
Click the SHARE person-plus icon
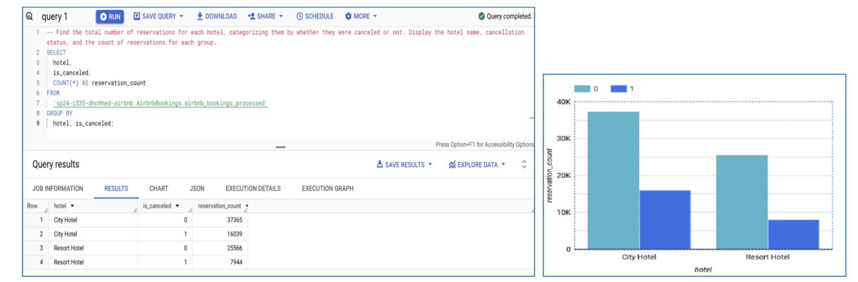click(x=252, y=16)
